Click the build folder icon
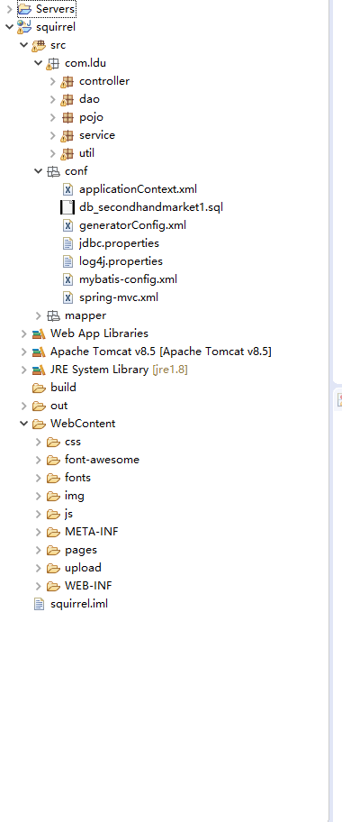Viewport: 342px width, 822px height. coord(39,388)
